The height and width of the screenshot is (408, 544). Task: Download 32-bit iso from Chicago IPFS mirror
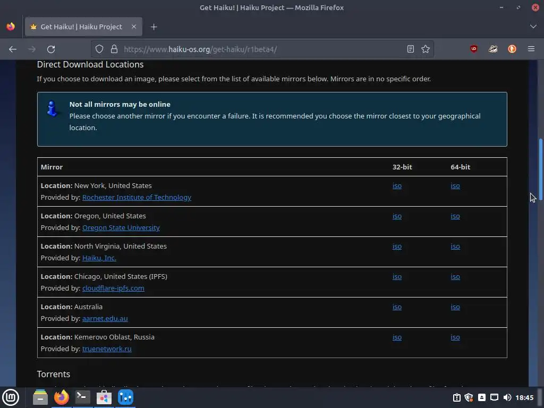[x=397, y=276]
